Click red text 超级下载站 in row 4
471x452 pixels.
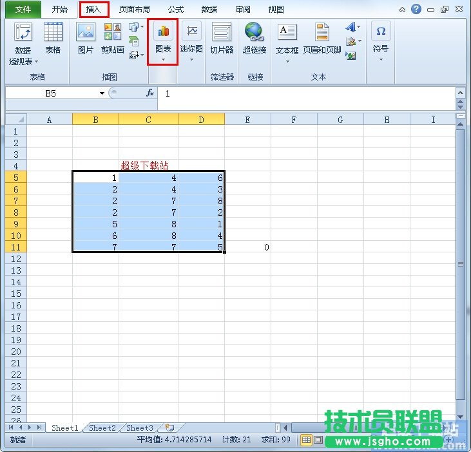[x=144, y=165]
